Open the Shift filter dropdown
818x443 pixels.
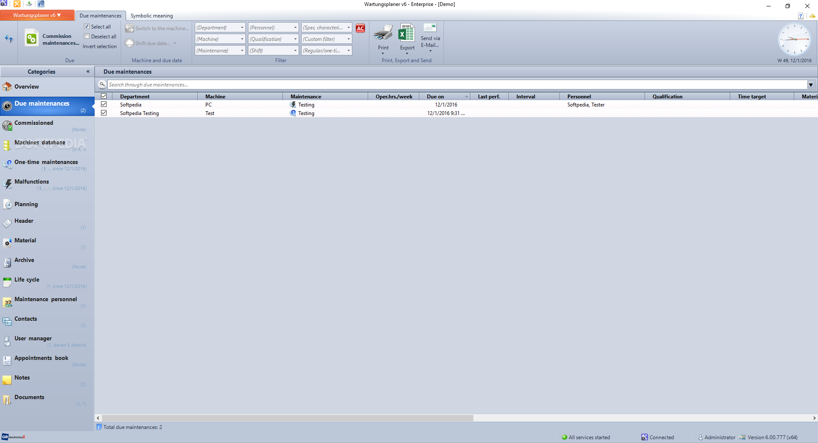pyautogui.click(x=273, y=51)
